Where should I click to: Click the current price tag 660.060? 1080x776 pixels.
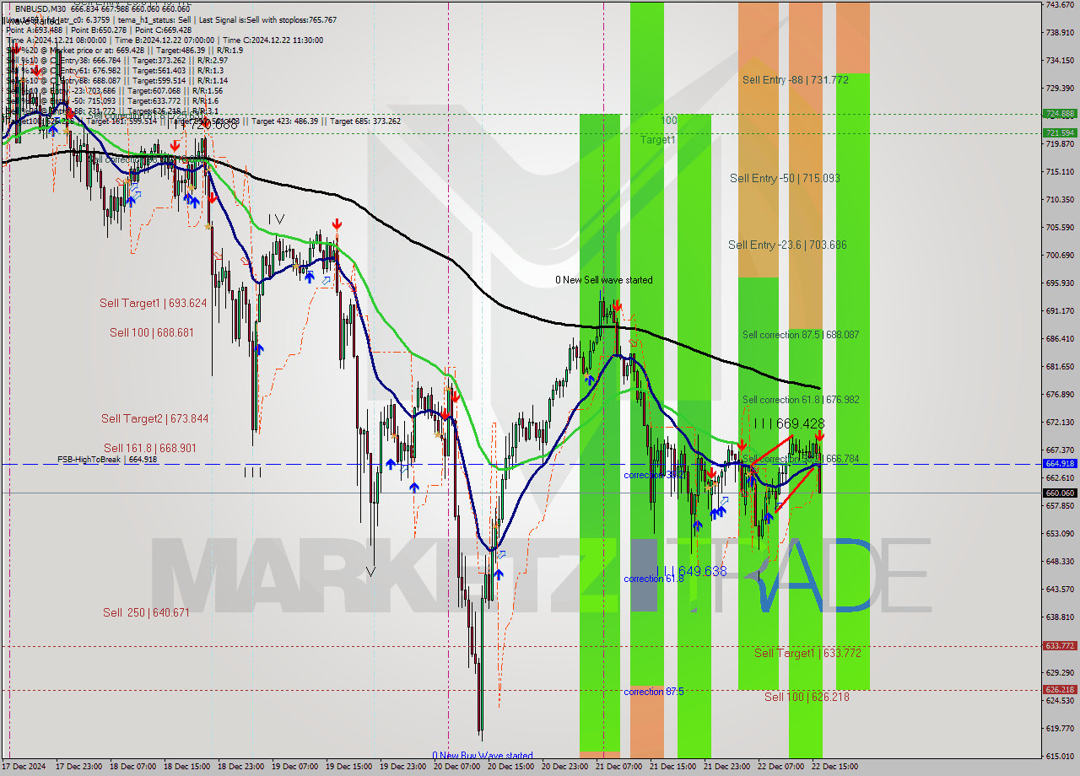pyautogui.click(x=1060, y=493)
